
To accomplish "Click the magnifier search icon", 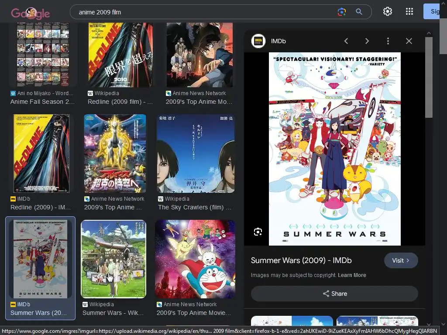I will [x=359, y=12].
